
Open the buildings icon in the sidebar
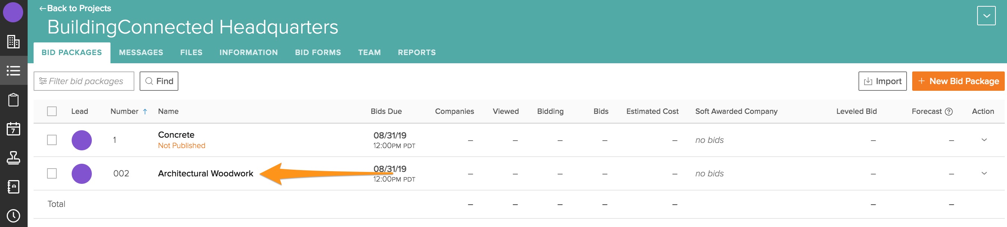pyautogui.click(x=13, y=41)
